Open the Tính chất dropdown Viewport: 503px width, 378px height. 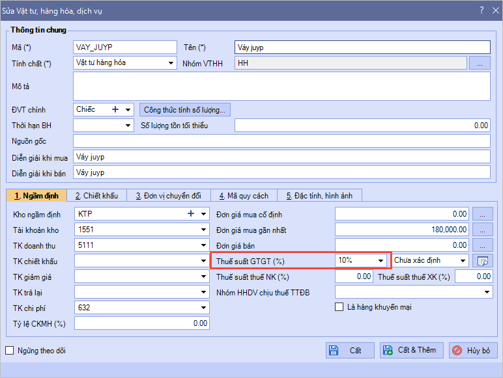[171, 63]
